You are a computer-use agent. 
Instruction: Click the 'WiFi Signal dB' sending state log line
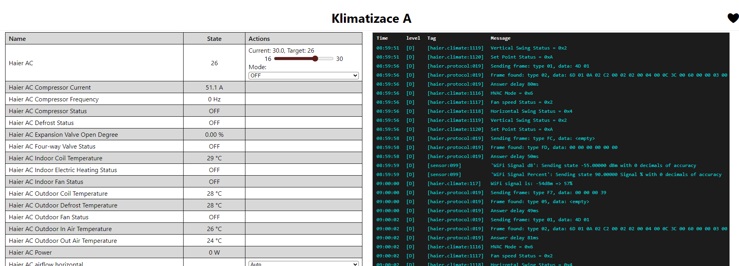(593, 165)
